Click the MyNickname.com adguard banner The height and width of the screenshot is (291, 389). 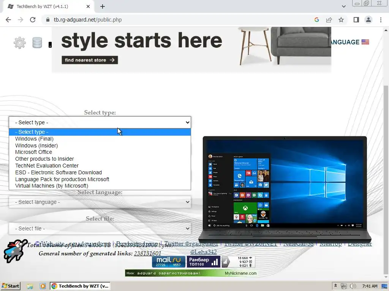(x=191, y=273)
